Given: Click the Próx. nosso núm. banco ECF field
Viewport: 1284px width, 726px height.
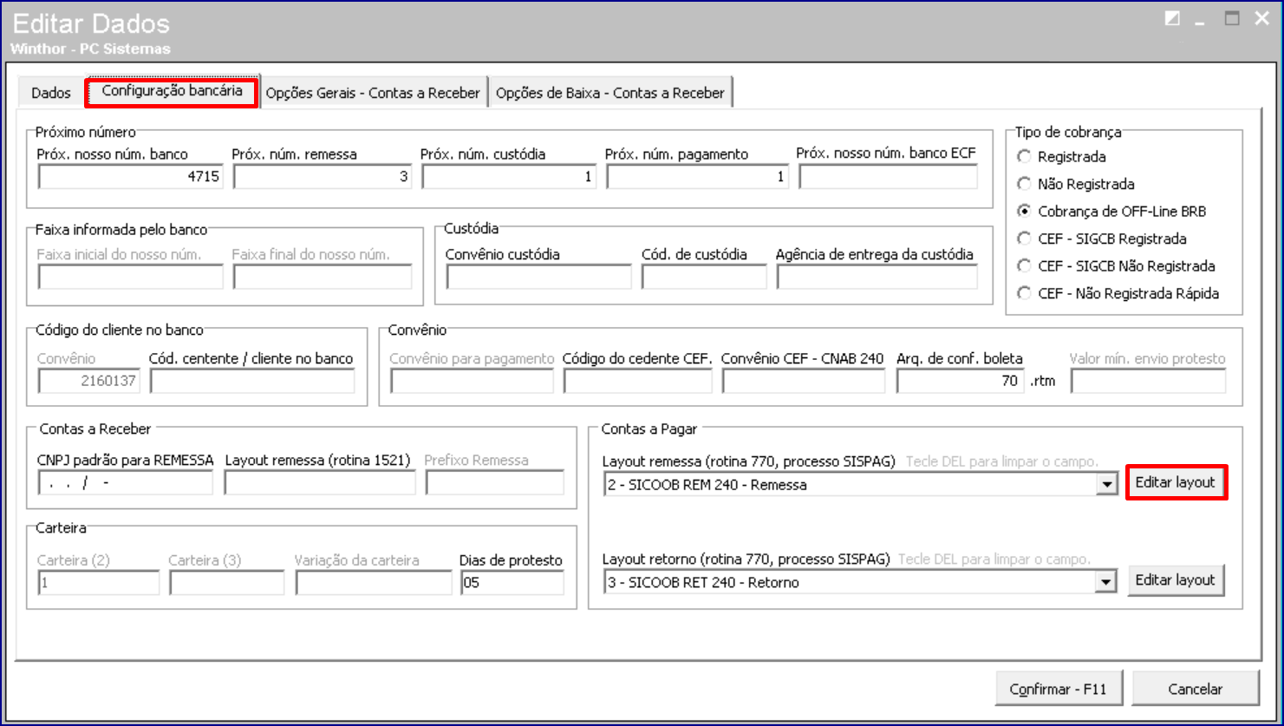Looking at the screenshot, I should tap(888, 177).
